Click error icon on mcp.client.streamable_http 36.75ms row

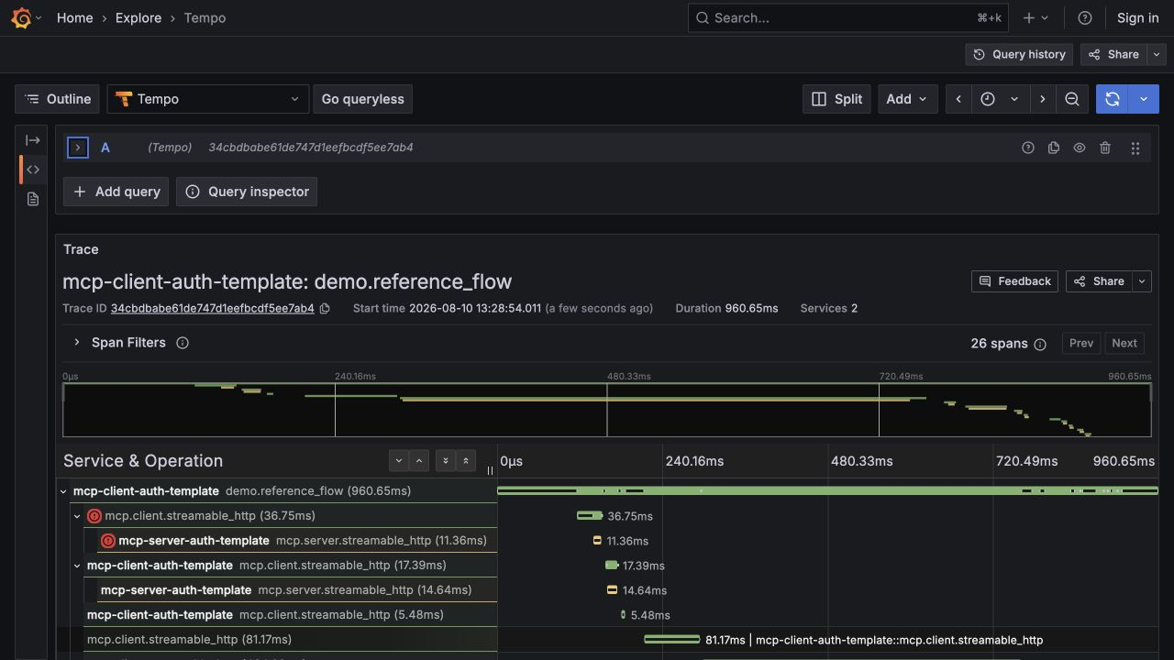(x=94, y=516)
